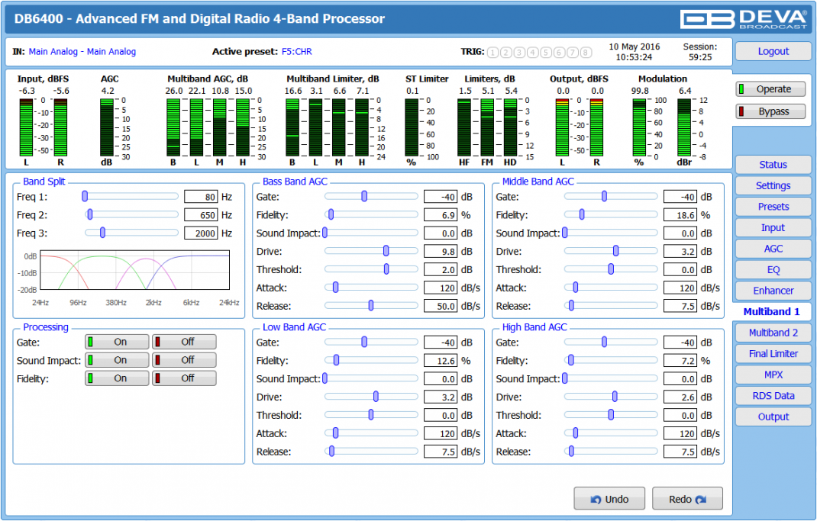This screenshot has height=521, width=817.
Task: Click the DEVA Broadcast logo
Action: [744, 19]
